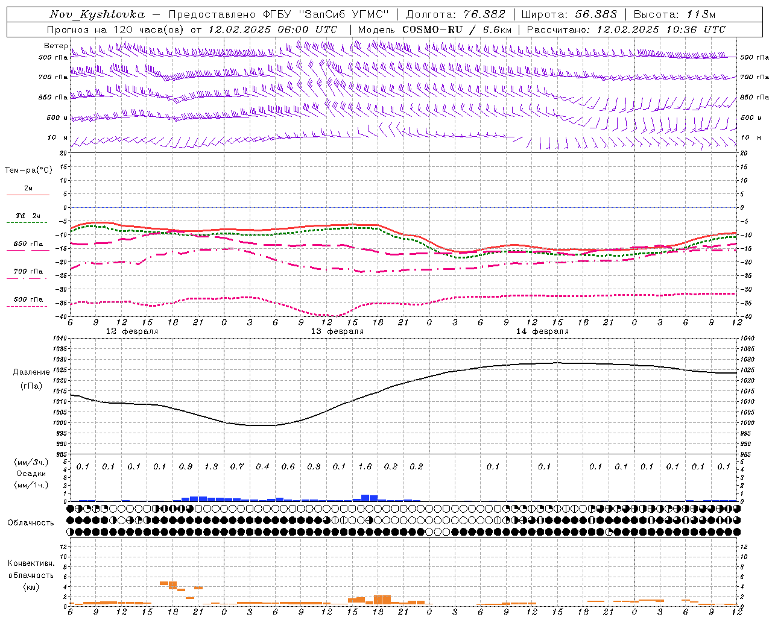Screen dimensions: 772x617
Task: Select the text Предоставлено ФГБУ "ЗапСиб УГМС"
Action: (x=279, y=14)
